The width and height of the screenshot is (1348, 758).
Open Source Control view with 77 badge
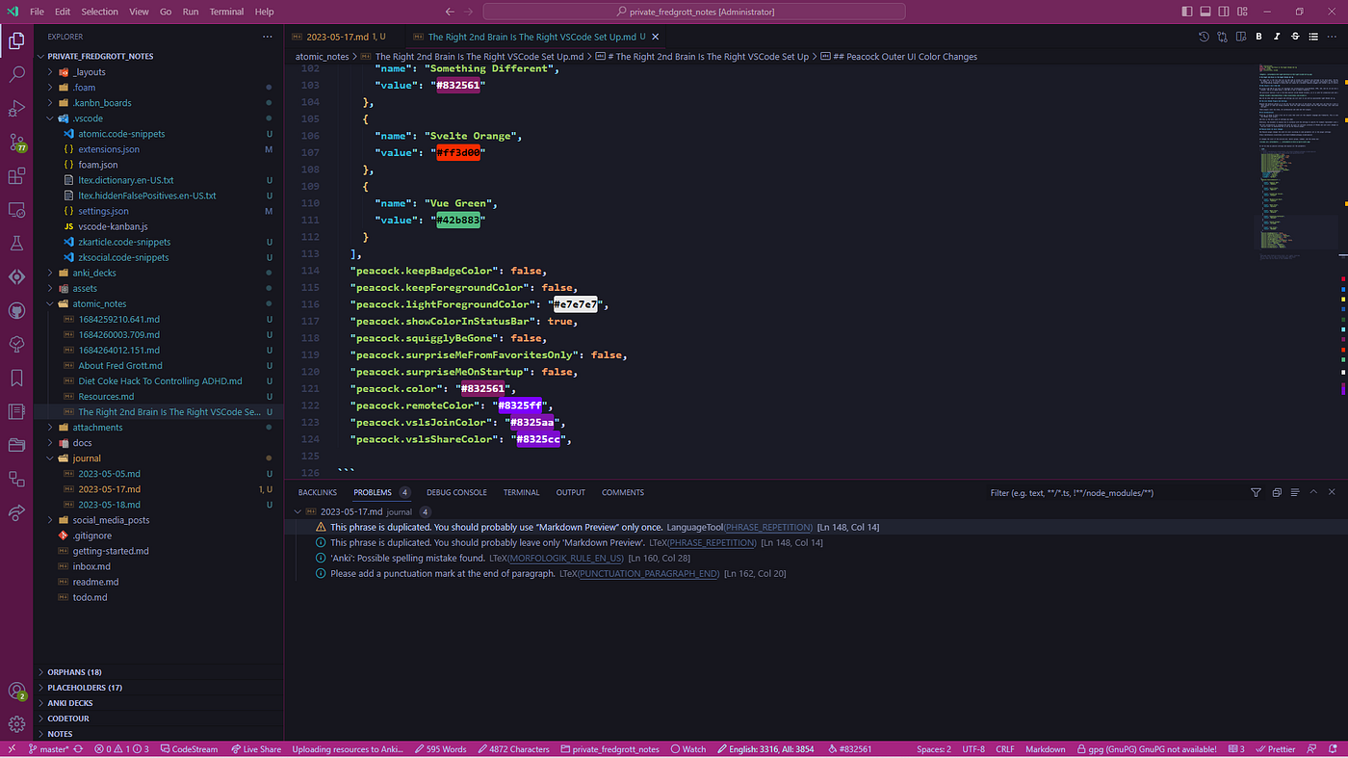[x=16, y=143]
